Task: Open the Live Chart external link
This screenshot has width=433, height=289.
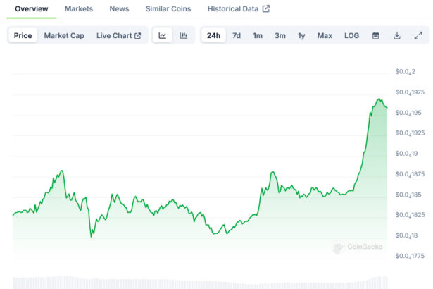Action: [x=118, y=35]
